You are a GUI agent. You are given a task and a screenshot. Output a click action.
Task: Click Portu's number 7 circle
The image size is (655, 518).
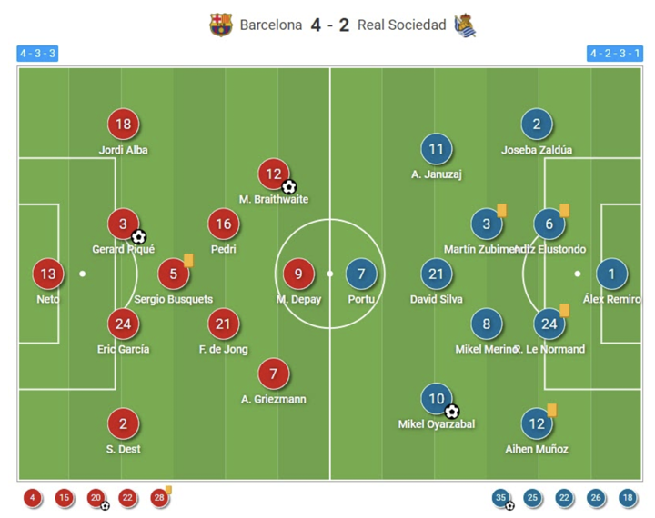click(361, 274)
